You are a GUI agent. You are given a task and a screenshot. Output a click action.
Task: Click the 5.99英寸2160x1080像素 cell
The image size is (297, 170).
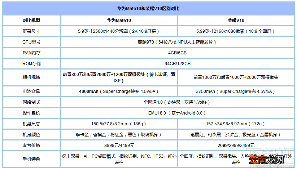click(x=236, y=31)
